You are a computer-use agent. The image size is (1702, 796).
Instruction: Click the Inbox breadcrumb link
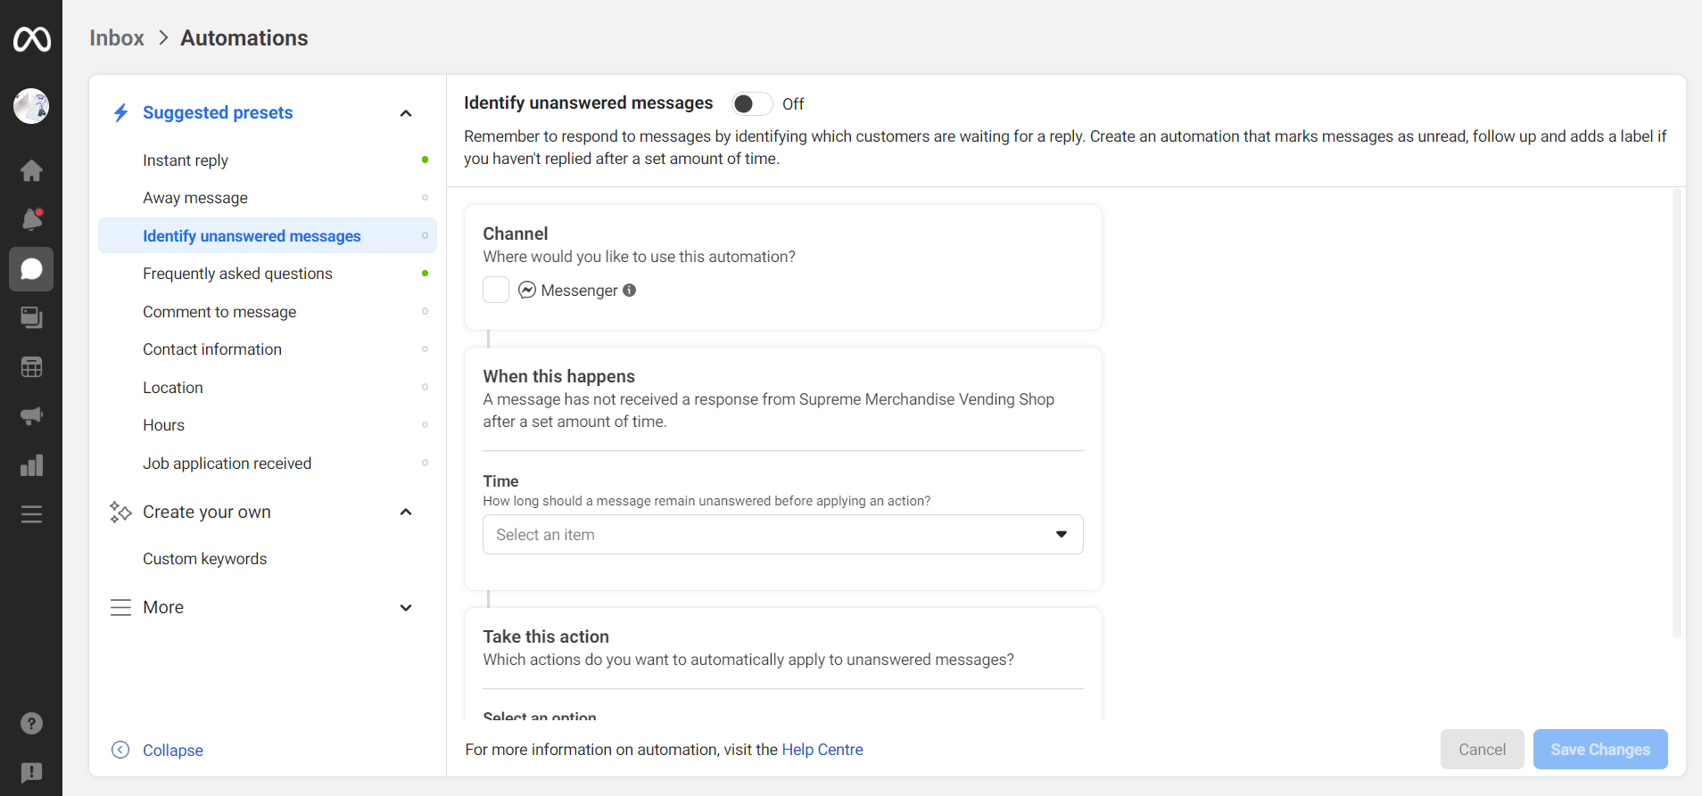117,37
